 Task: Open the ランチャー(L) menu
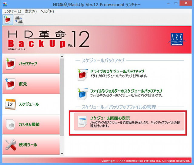coord(12,12)
